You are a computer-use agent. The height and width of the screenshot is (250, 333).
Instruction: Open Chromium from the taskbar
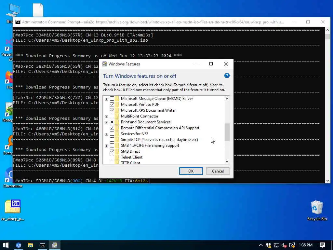click(19, 245)
